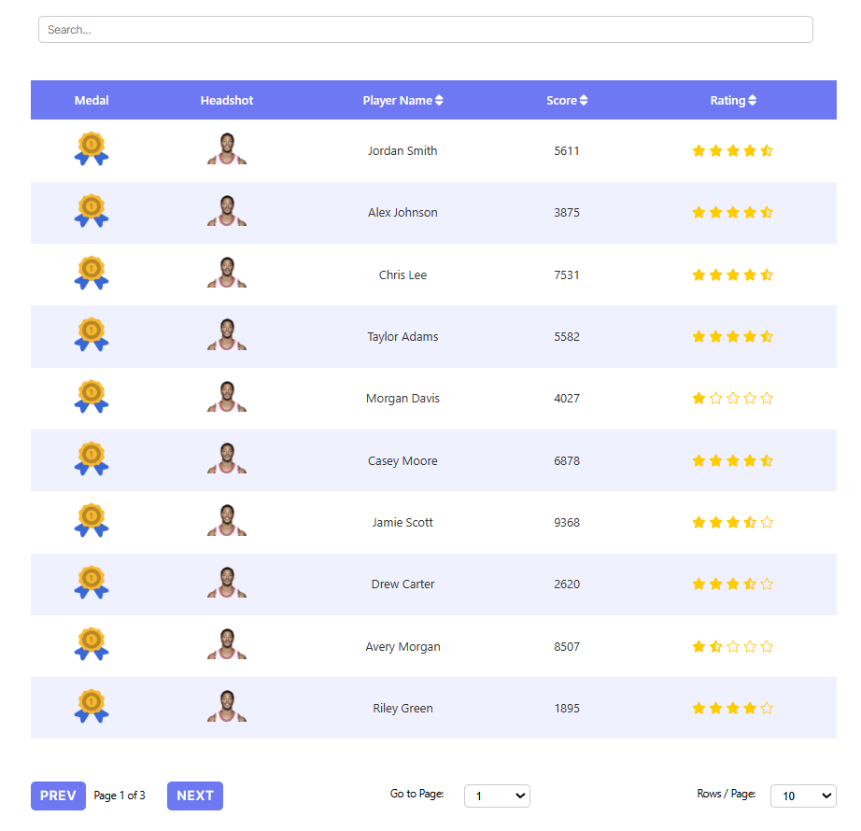This screenshot has width=861, height=831.
Task: Open Jordan Smith's headshot image
Action: (x=227, y=148)
